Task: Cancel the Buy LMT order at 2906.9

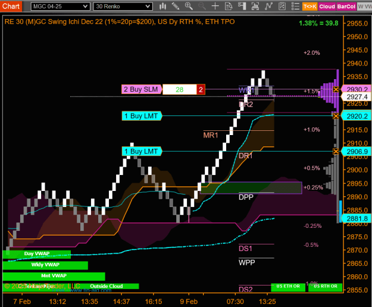Action: click(336, 151)
